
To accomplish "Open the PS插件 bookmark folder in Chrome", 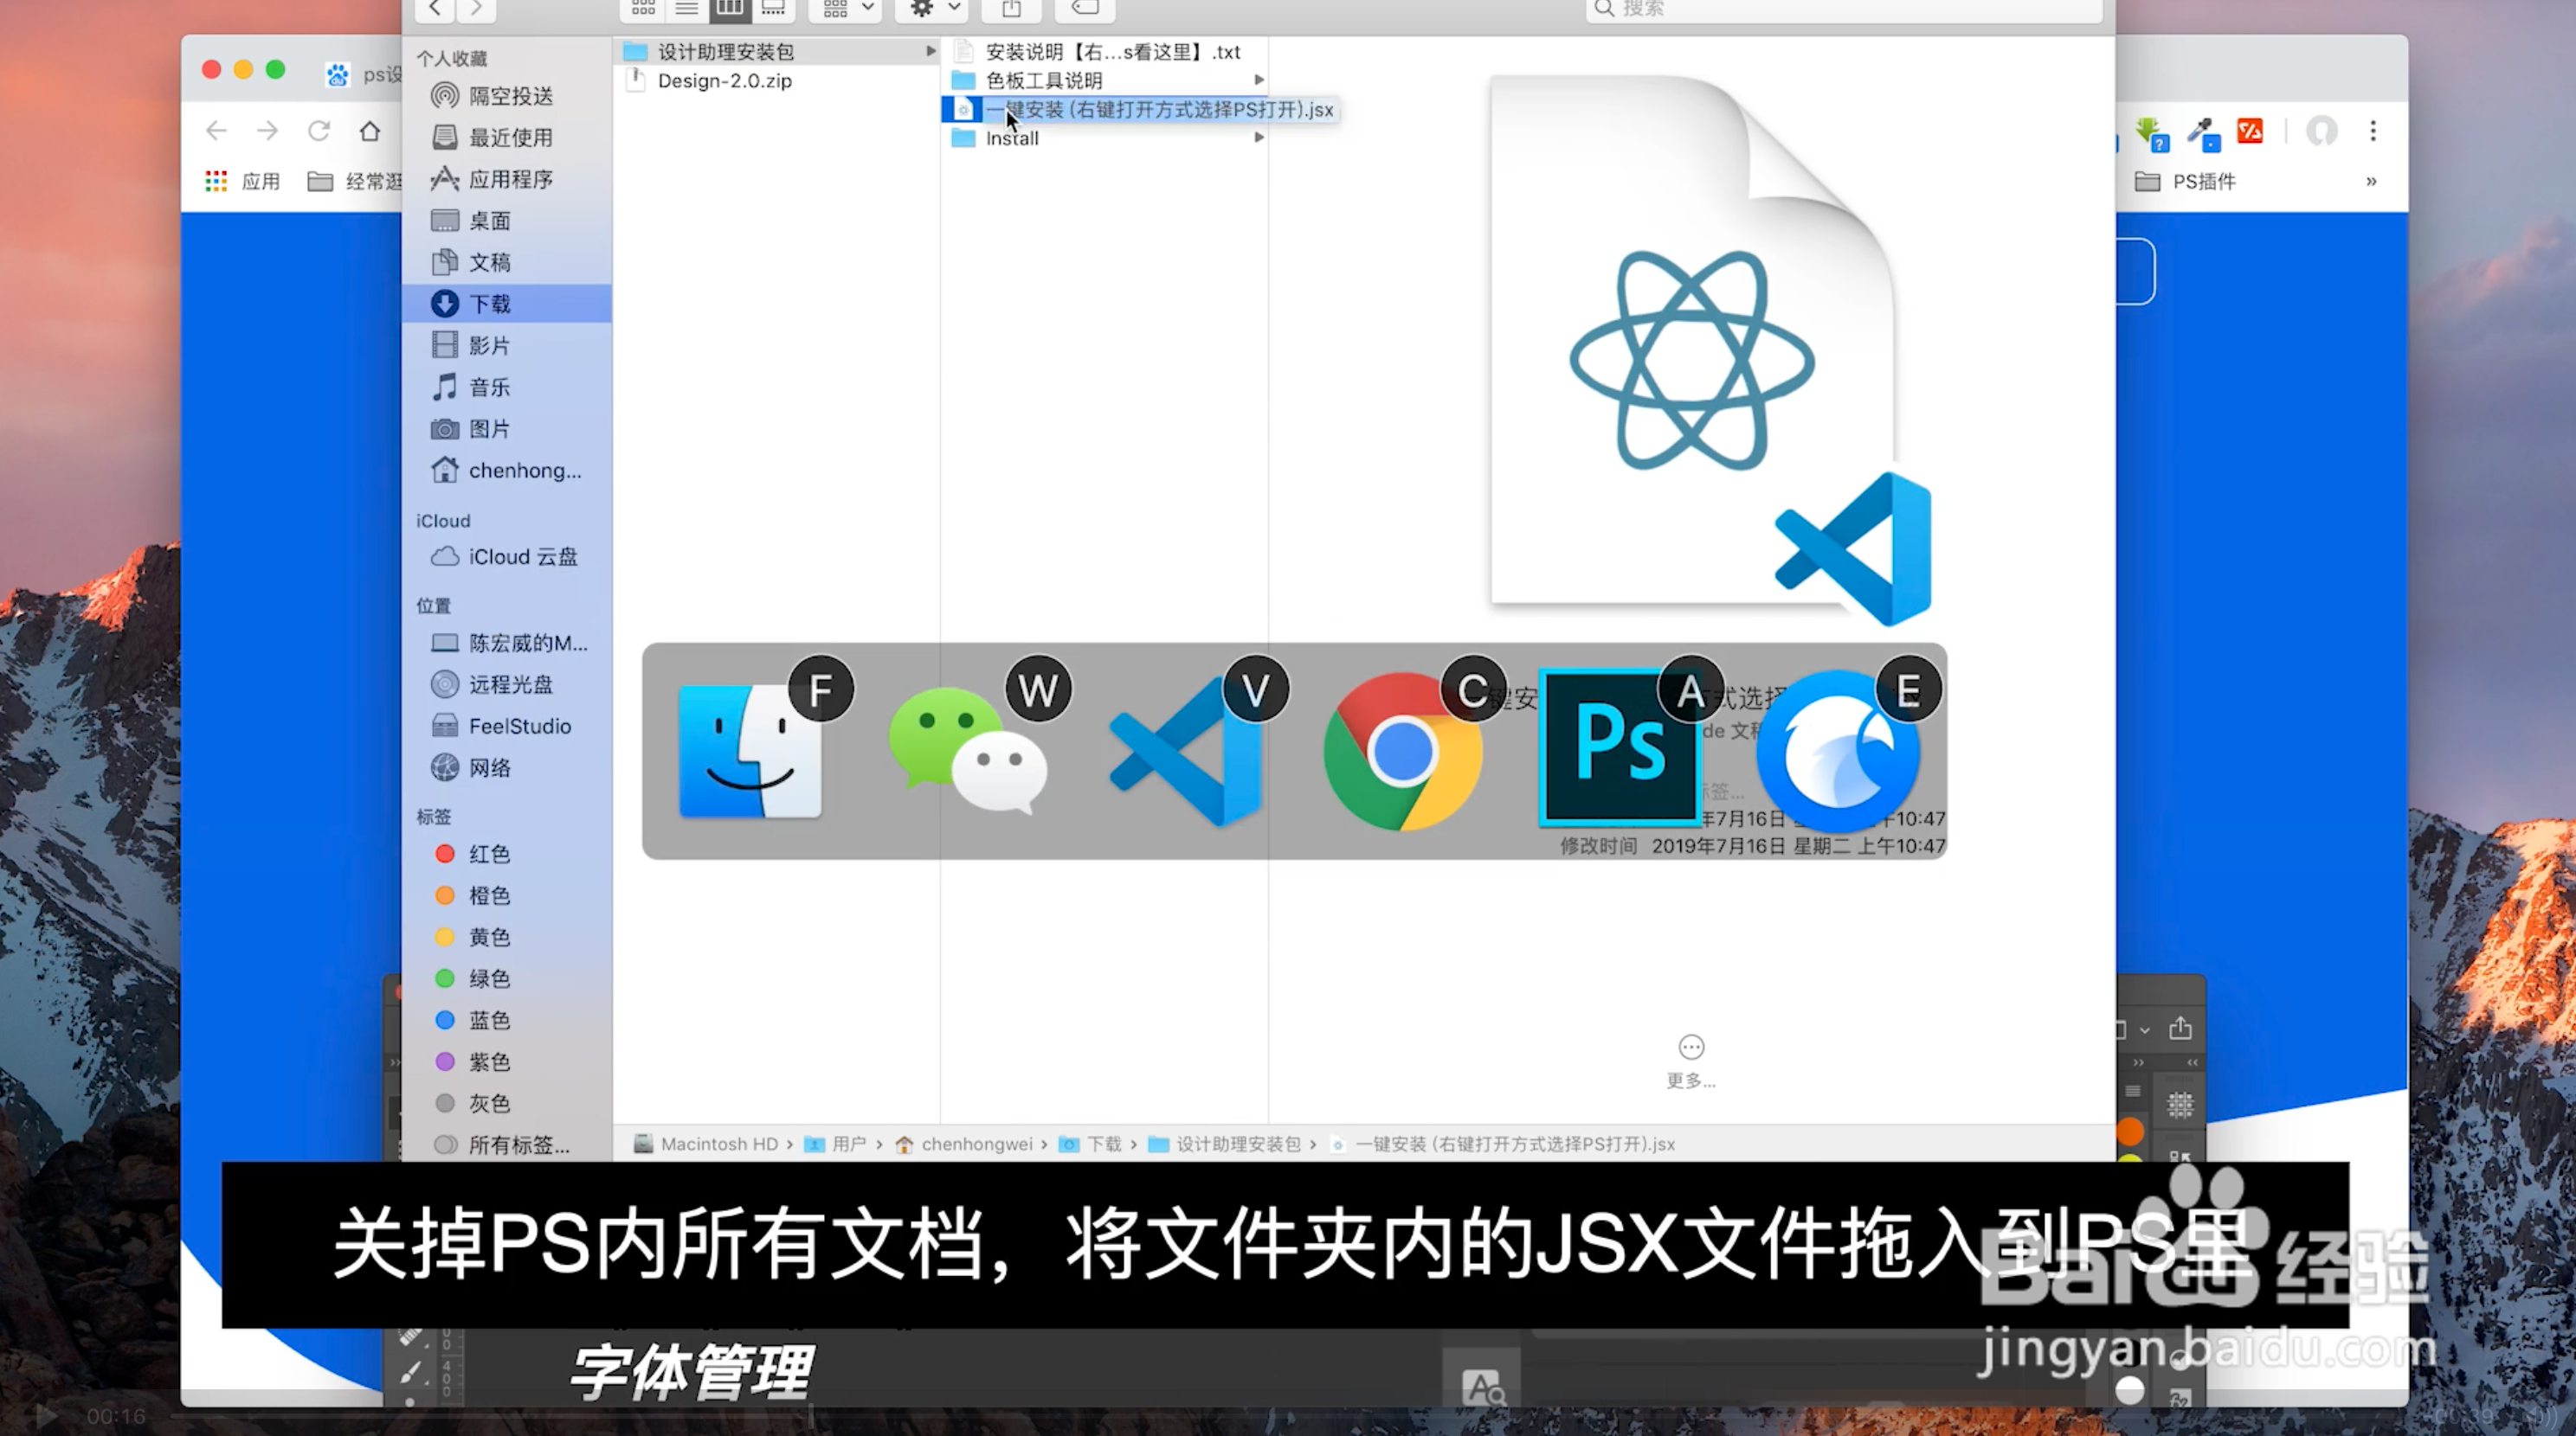I will (2185, 181).
